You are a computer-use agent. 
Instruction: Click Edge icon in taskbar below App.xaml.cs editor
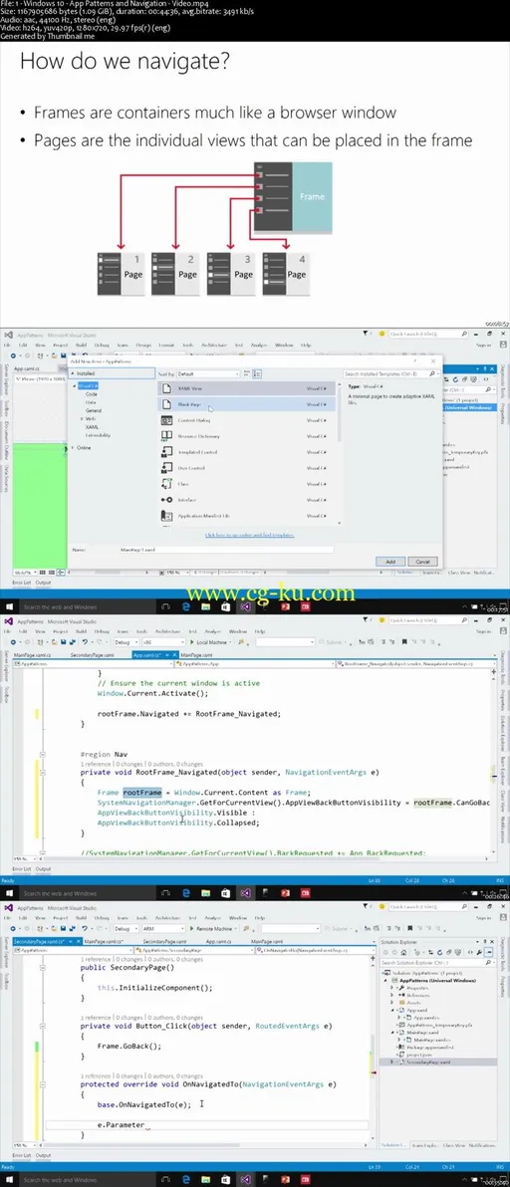pos(186,893)
